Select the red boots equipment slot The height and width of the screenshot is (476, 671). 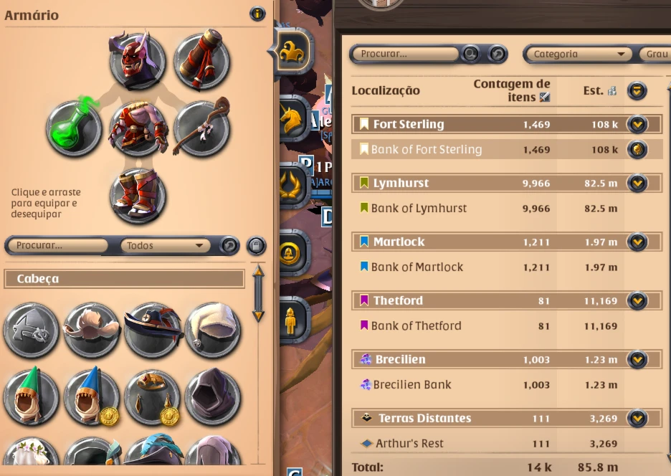point(138,196)
